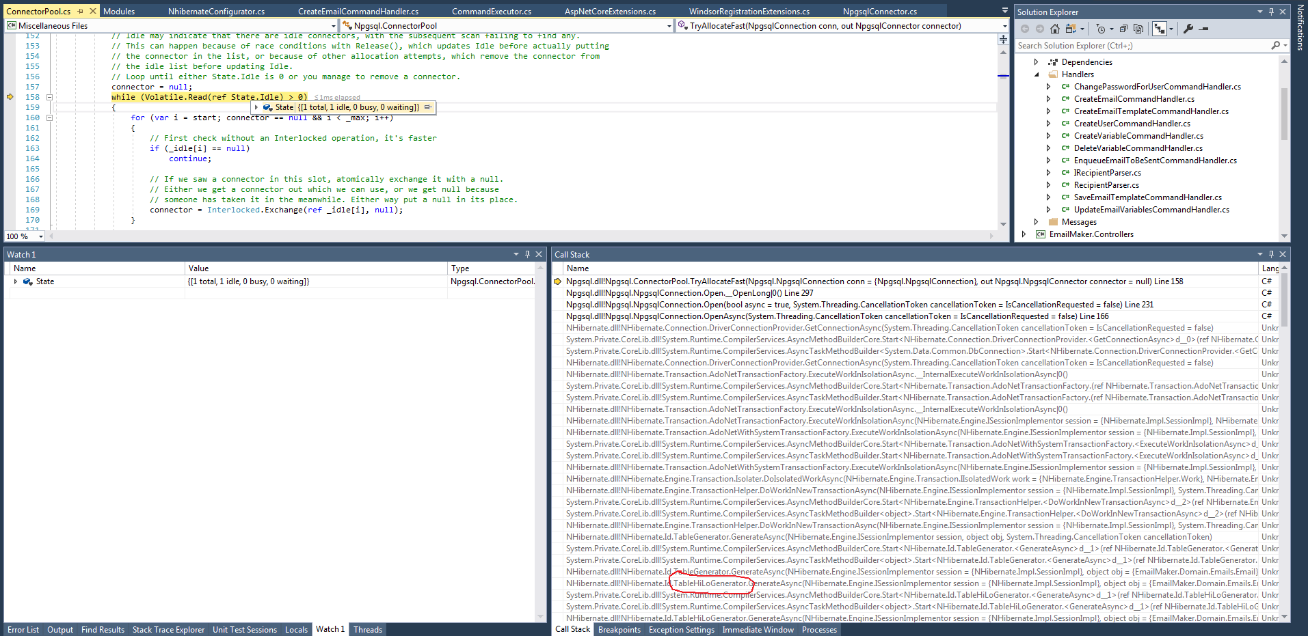The image size is (1308, 636).
Task: Expand the State variable in Watch 1
Action: tap(16, 281)
